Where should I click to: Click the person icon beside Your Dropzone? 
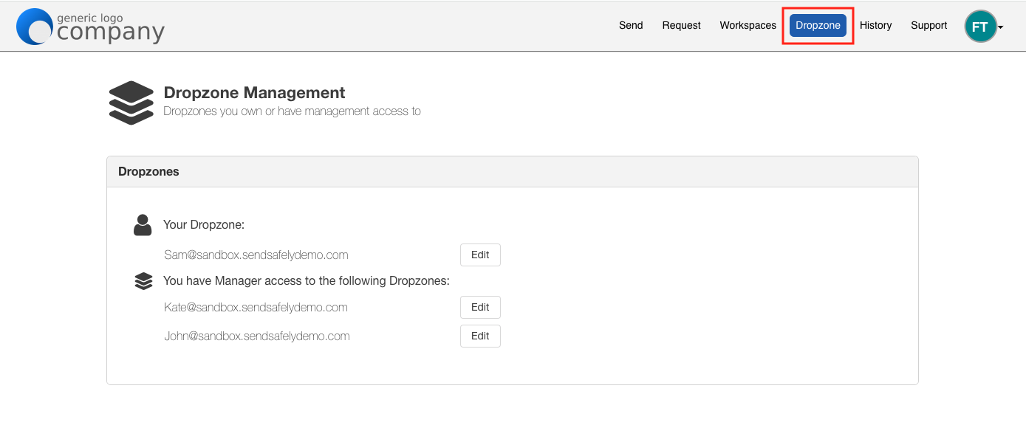point(143,225)
